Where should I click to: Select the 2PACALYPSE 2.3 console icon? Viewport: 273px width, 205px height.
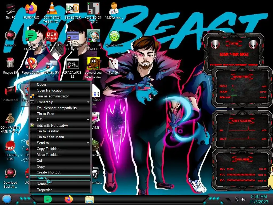pyautogui.click(x=73, y=68)
